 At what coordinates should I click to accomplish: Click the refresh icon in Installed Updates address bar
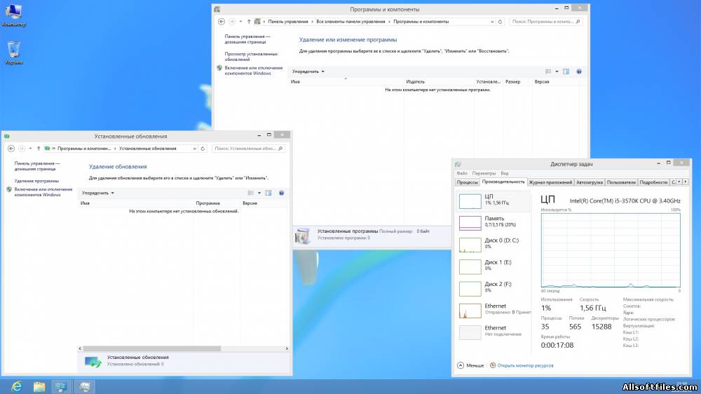click(x=203, y=149)
